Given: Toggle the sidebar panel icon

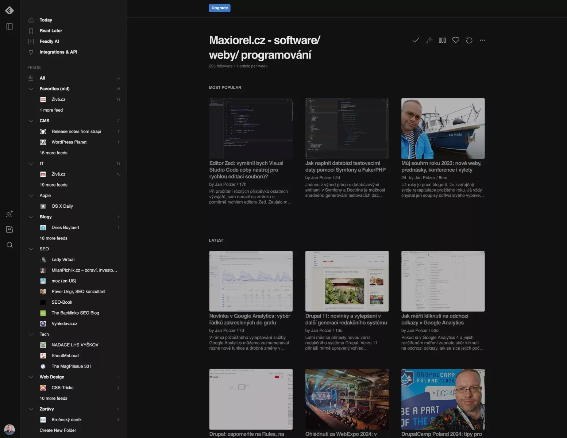Looking at the screenshot, I should coord(9,27).
